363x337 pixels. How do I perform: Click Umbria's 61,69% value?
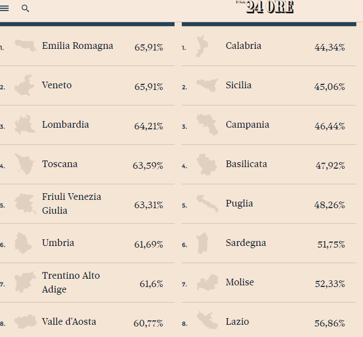[148, 244]
